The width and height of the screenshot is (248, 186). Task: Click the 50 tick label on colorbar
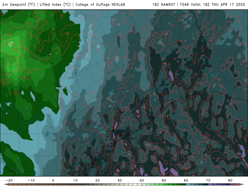[x=164, y=180]
